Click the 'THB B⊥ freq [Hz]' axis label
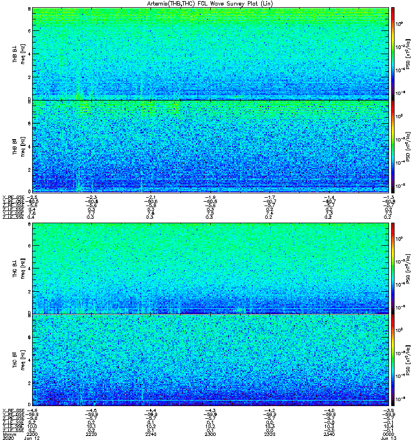 pyautogui.click(x=19, y=54)
